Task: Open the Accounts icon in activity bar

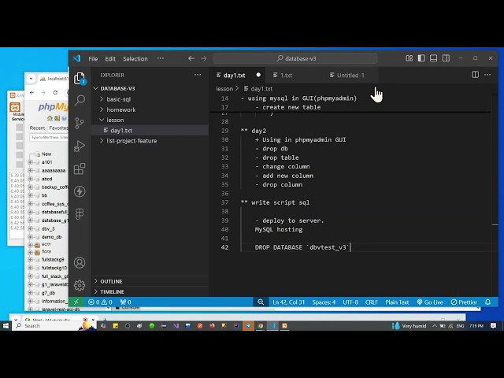Action: [80, 262]
